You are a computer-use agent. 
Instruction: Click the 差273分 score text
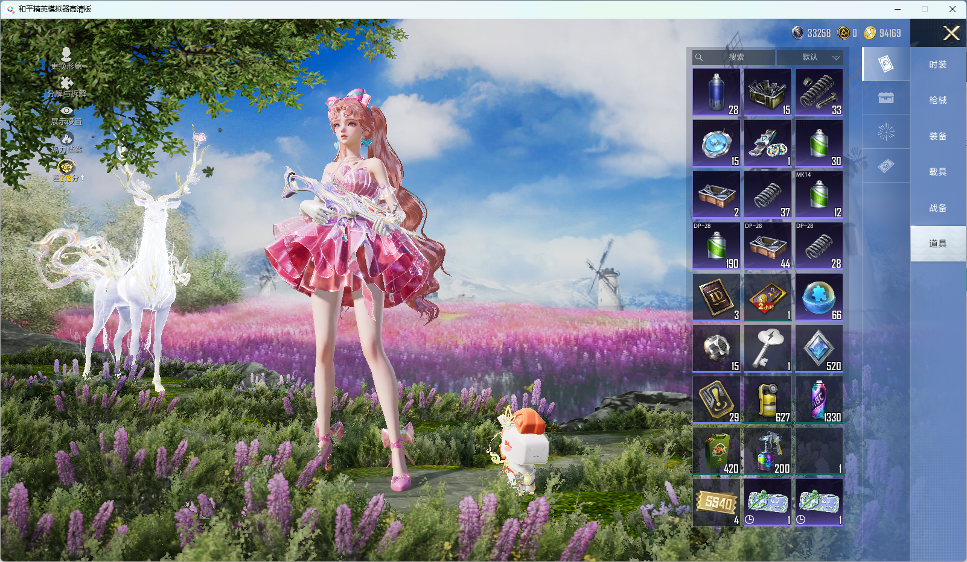(68, 178)
